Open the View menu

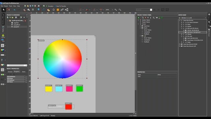[x=15, y=6]
